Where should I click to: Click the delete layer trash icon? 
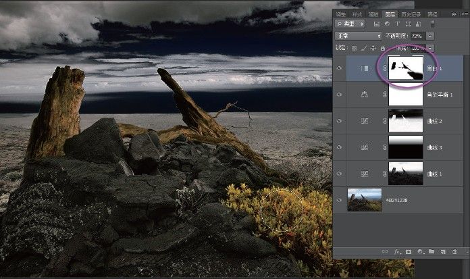tap(455, 252)
